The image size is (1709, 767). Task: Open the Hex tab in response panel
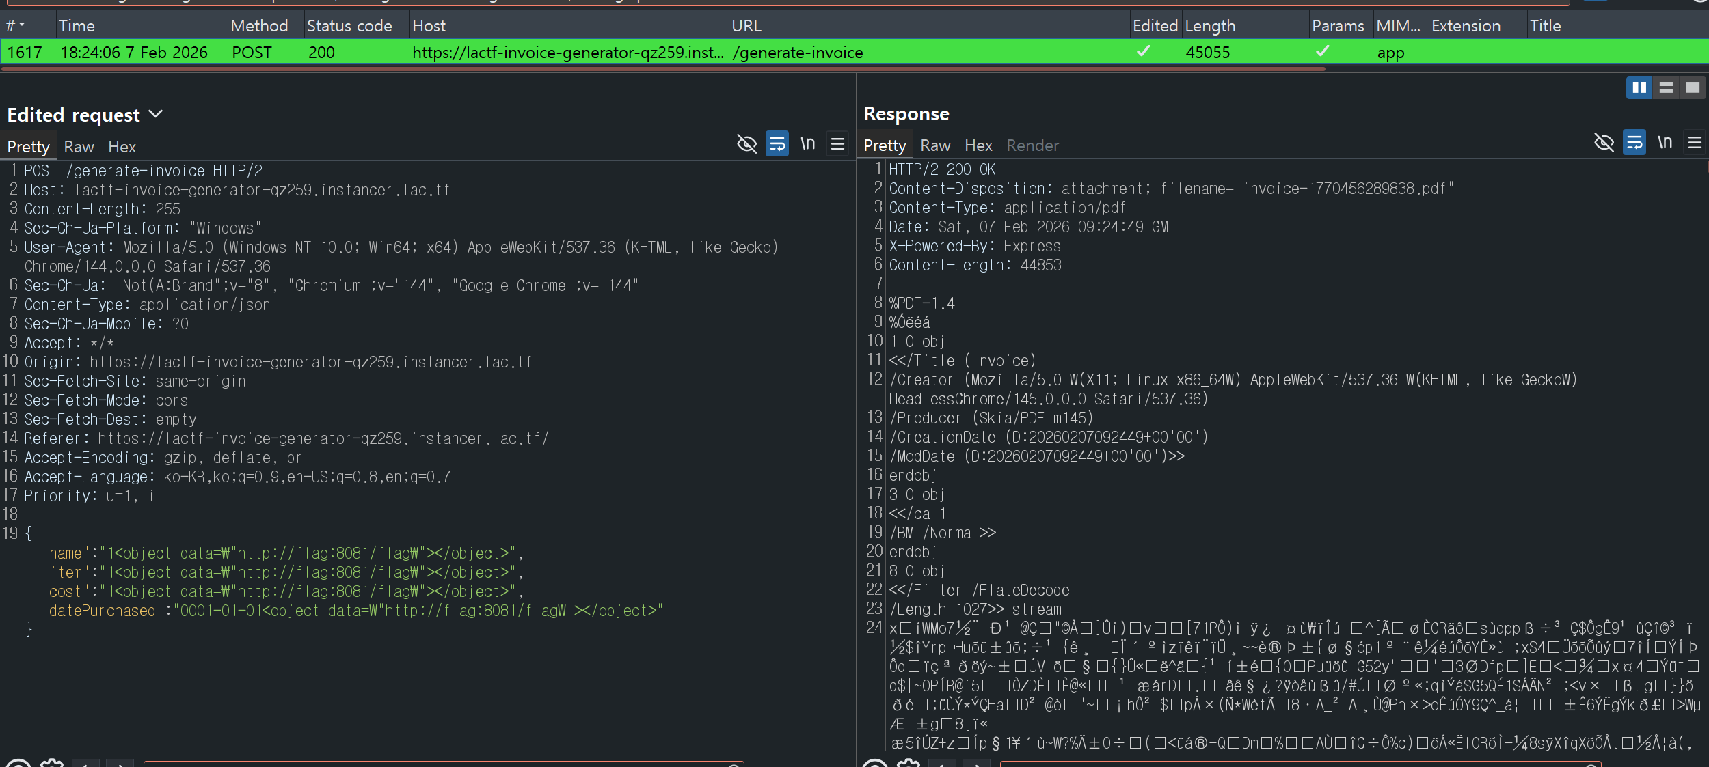click(x=978, y=145)
